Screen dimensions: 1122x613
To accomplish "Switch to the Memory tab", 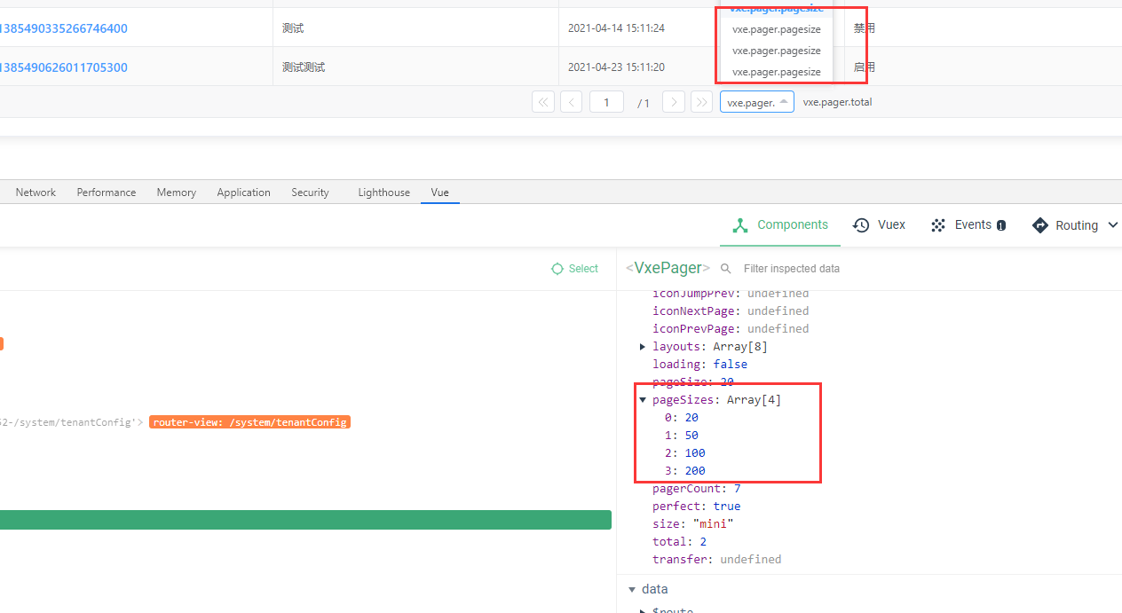I will (176, 192).
